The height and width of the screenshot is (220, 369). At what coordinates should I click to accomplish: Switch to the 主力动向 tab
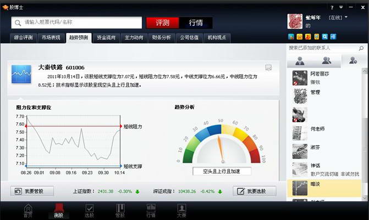coord(134,38)
